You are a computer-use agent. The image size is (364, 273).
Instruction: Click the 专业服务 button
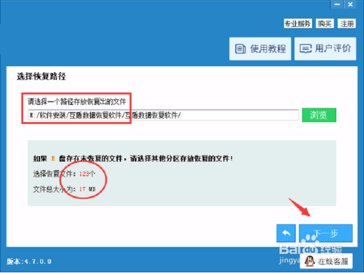(298, 24)
